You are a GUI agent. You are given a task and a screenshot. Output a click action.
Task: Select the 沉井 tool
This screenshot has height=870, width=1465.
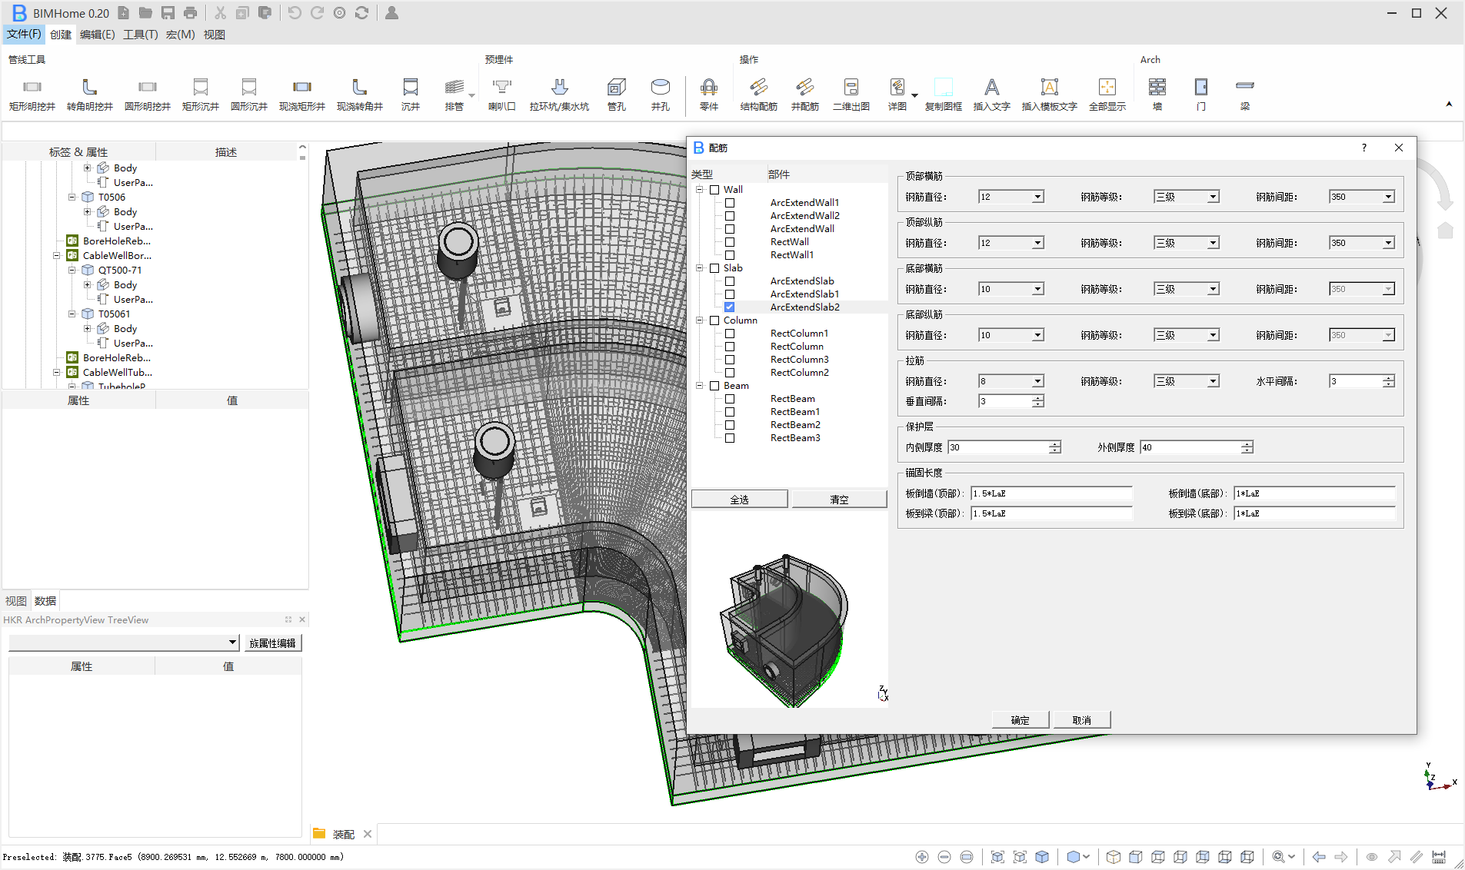(x=411, y=95)
